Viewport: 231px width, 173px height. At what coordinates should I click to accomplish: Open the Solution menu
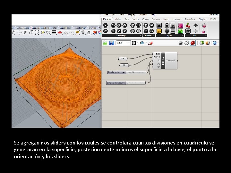pos(142,14)
